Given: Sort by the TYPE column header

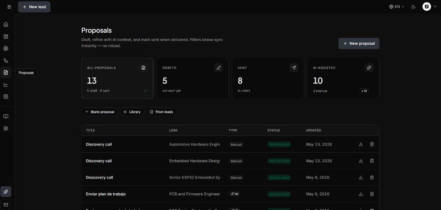Looking at the screenshot, I should [233, 130].
